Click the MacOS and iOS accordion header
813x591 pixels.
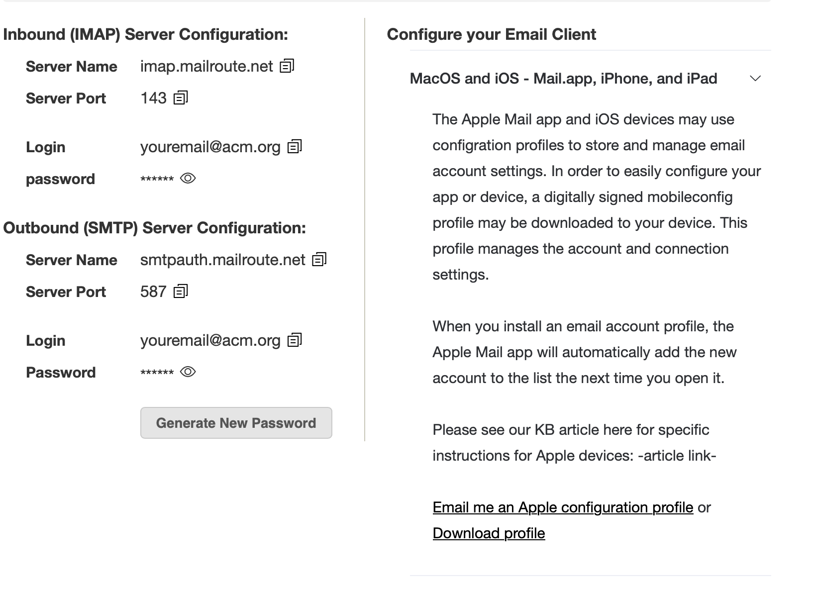point(563,79)
